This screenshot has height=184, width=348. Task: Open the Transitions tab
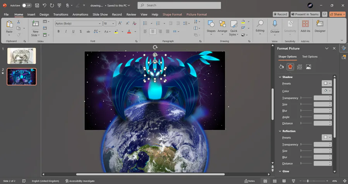(x=61, y=15)
